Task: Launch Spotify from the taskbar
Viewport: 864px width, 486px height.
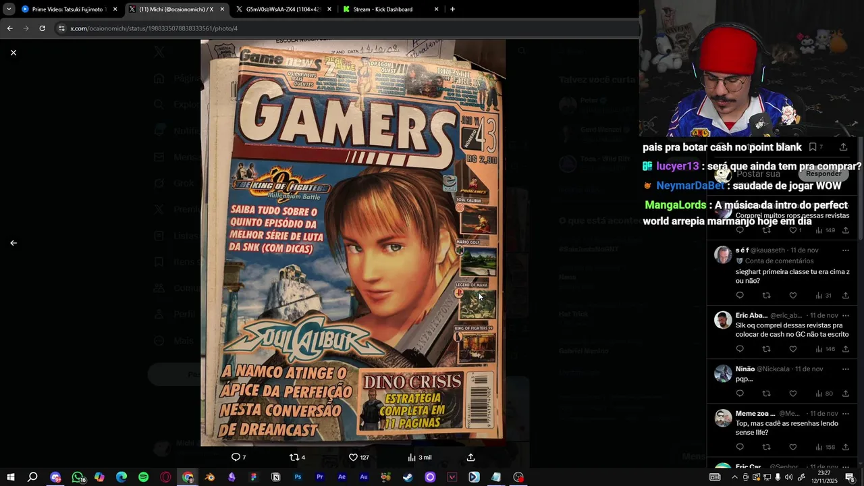Action: tap(143, 477)
